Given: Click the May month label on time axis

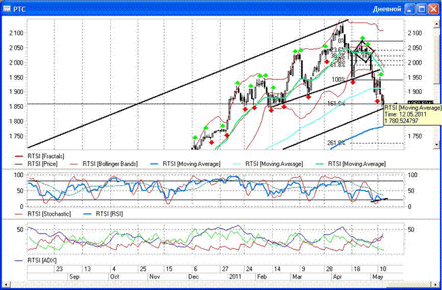Looking at the screenshot, I should point(377,276).
